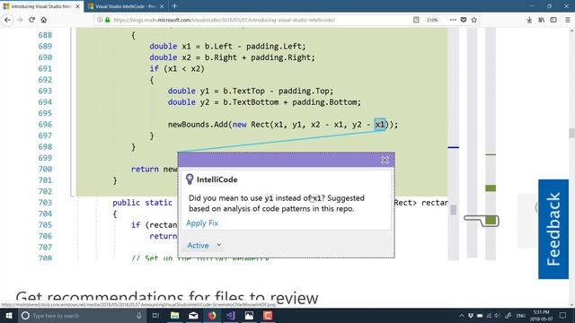Open page actions three-dot menu

(x=453, y=20)
